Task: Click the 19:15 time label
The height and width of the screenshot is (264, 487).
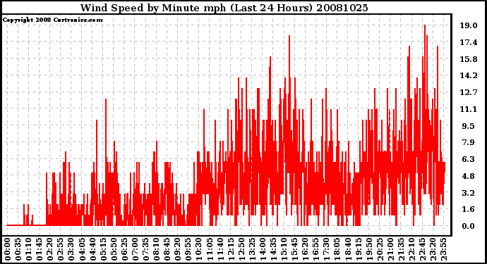Action: pyautogui.click(x=358, y=249)
